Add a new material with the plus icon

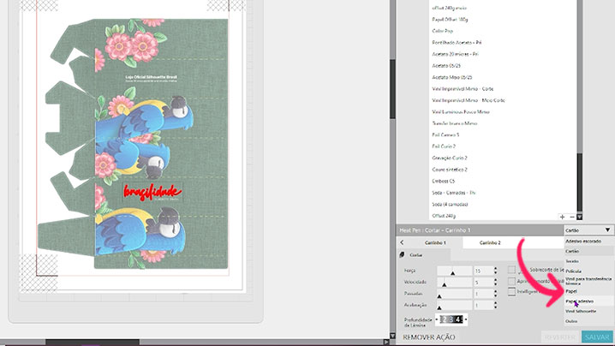pyautogui.click(x=562, y=217)
